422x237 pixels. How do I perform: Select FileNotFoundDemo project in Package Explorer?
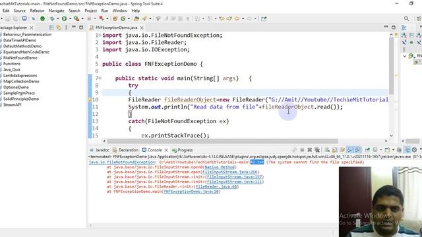(20, 58)
